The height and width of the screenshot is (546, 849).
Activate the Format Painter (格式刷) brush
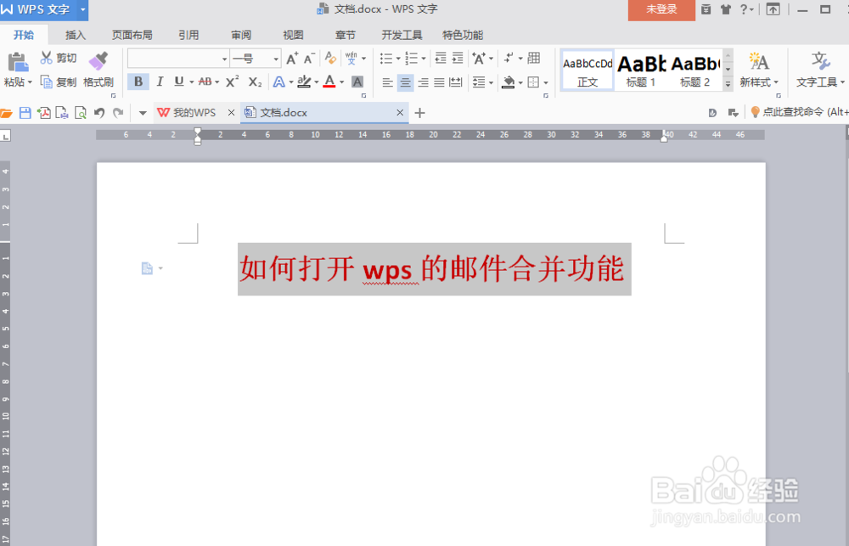coord(98,70)
